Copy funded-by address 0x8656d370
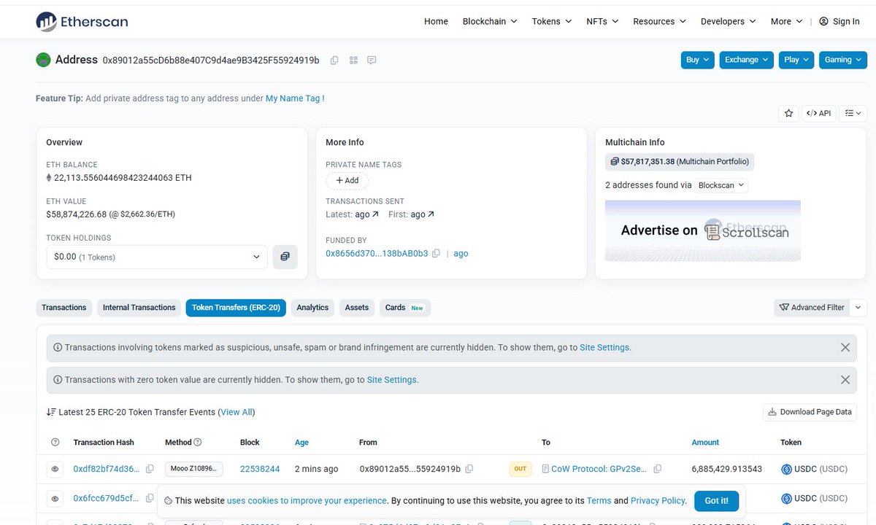The width and height of the screenshot is (876, 525). coord(436,254)
